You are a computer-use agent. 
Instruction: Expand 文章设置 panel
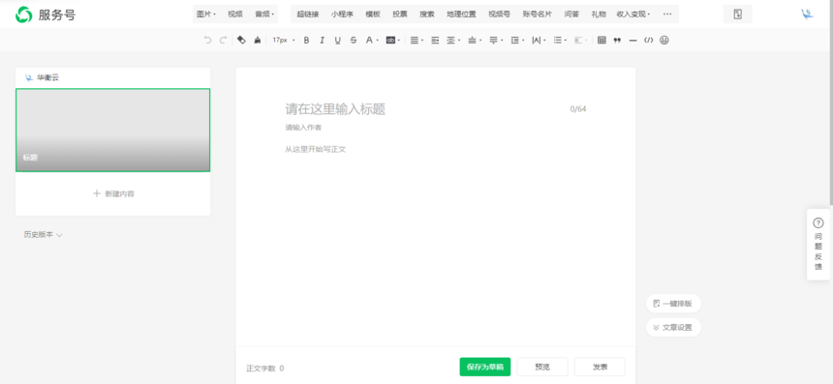pyautogui.click(x=673, y=327)
